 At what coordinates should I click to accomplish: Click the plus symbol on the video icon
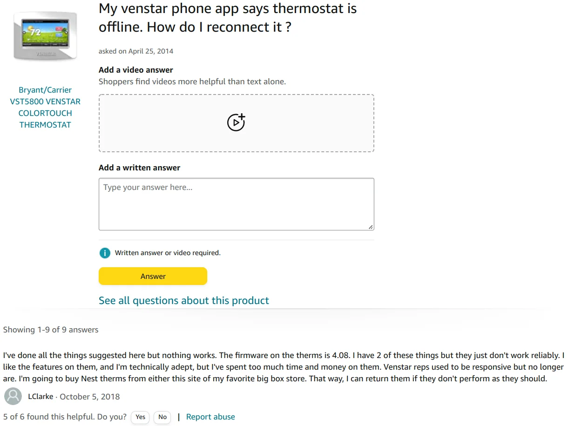pyautogui.click(x=241, y=118)
